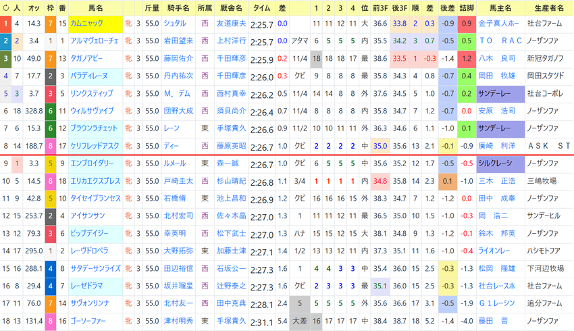Open trainer 森一誠 page
The width and height of the screenshot is (574, 331).
point(228,163)
